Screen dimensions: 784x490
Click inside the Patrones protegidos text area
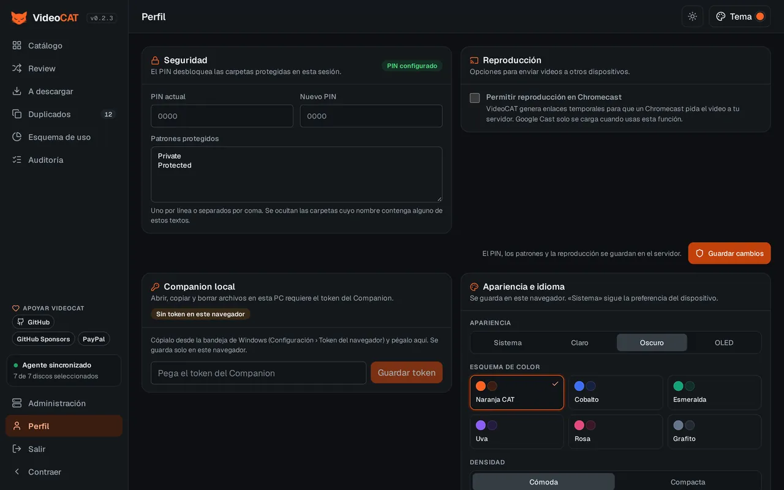[296, 175]
